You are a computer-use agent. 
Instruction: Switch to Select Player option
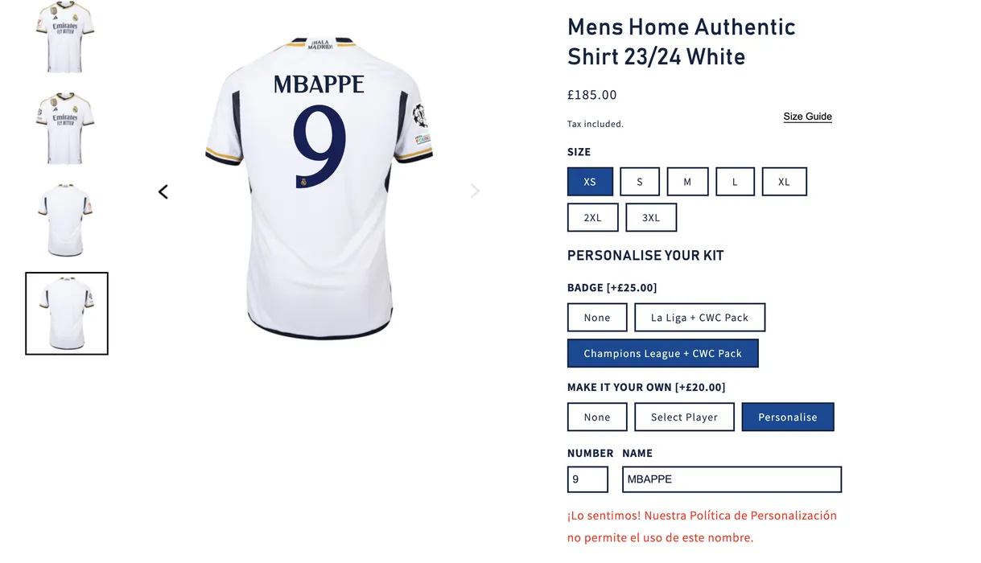point(684,417)
